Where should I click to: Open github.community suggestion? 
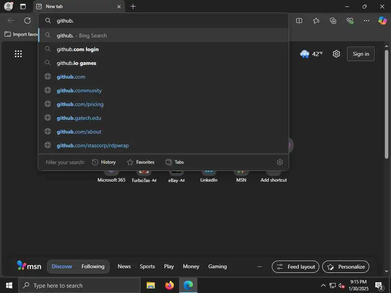(163, 90)
